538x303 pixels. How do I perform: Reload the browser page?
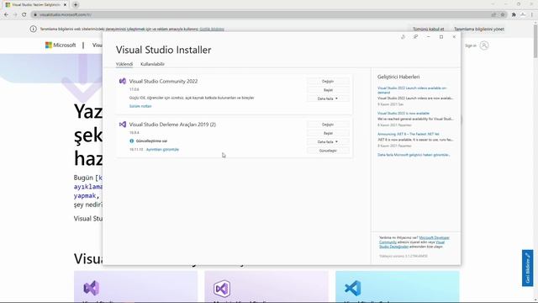pyautogui.click(x=24, y=15)
